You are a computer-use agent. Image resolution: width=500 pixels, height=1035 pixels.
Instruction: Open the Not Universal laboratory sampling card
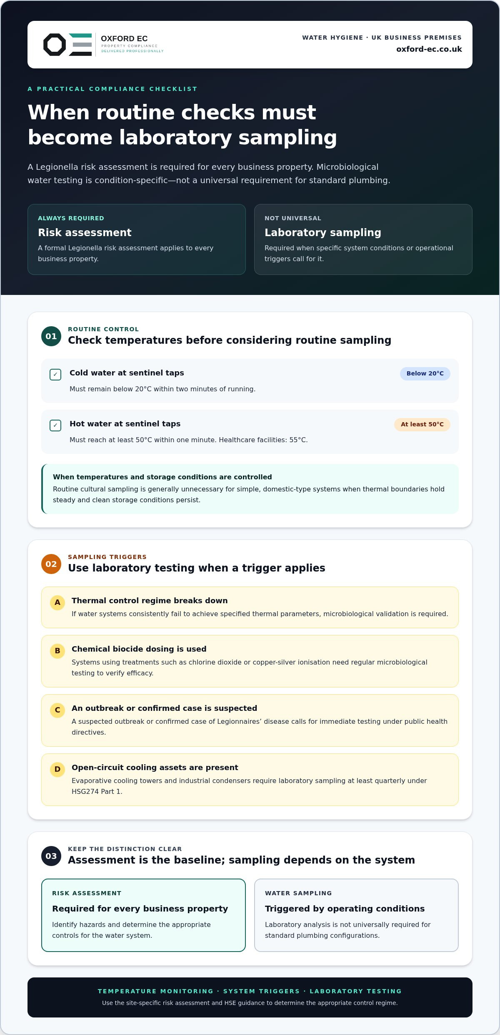363,239
